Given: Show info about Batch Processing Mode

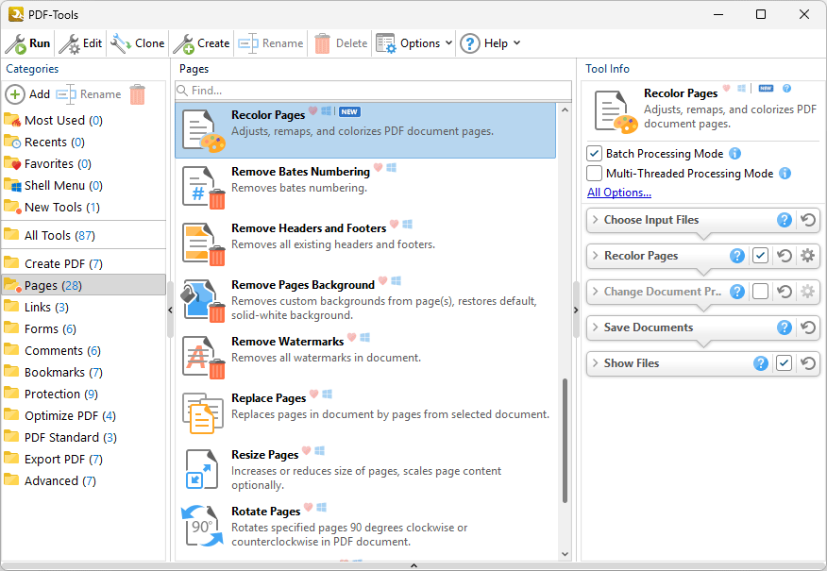Looking at the screenshot, I should pyautogui.click(x=734, y=154).
